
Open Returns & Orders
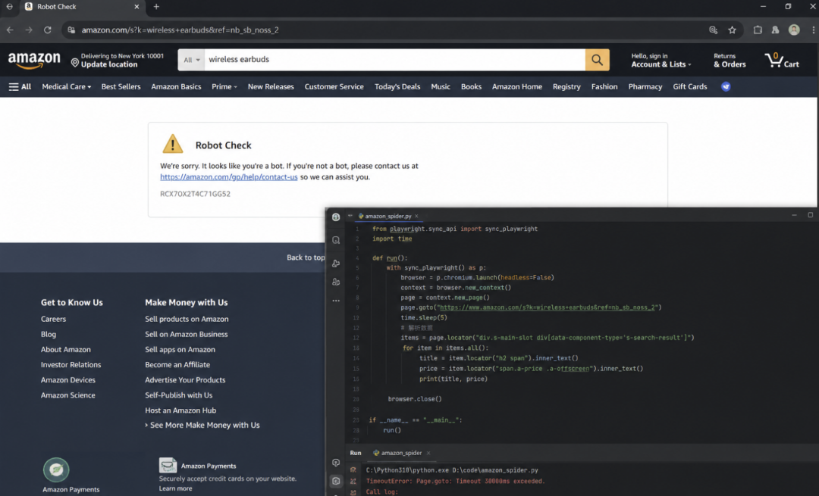pos(730,60)
